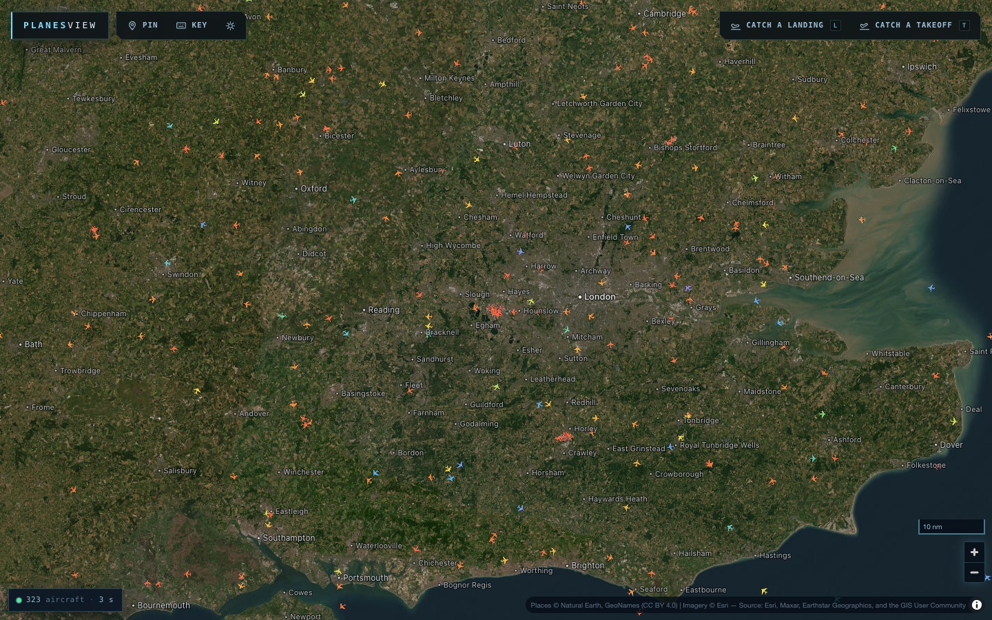This screenshot has width=992, height=620.
Task: Select the green aircraft east of Colchester
Action: (894, 148)
